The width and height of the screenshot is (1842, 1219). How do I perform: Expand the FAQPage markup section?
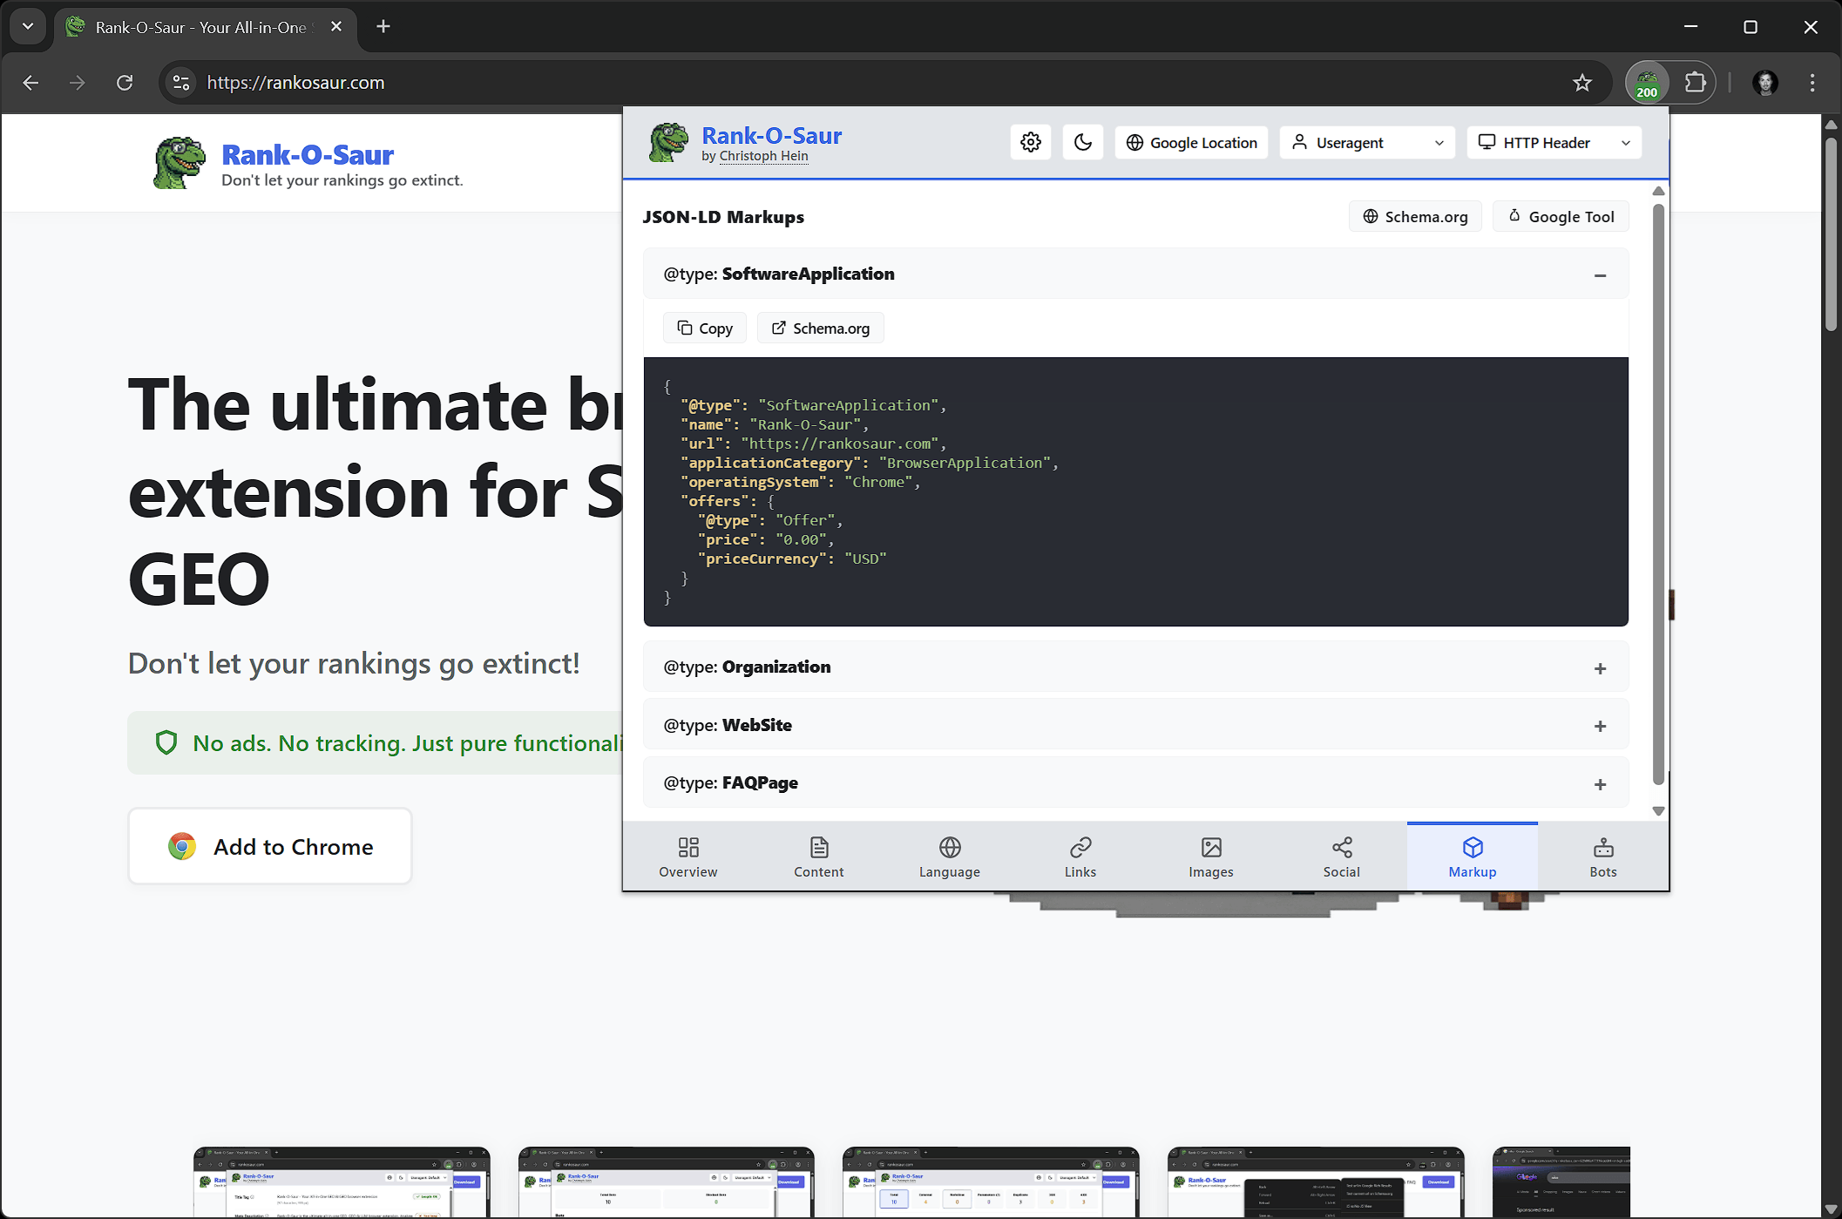(x=1600, y=784)
